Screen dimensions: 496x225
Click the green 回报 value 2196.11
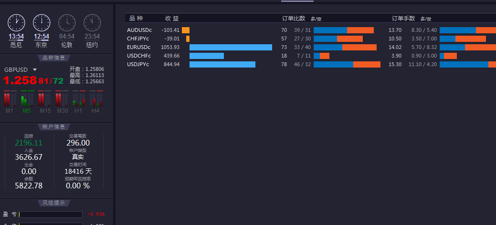(x=29, y=143)
